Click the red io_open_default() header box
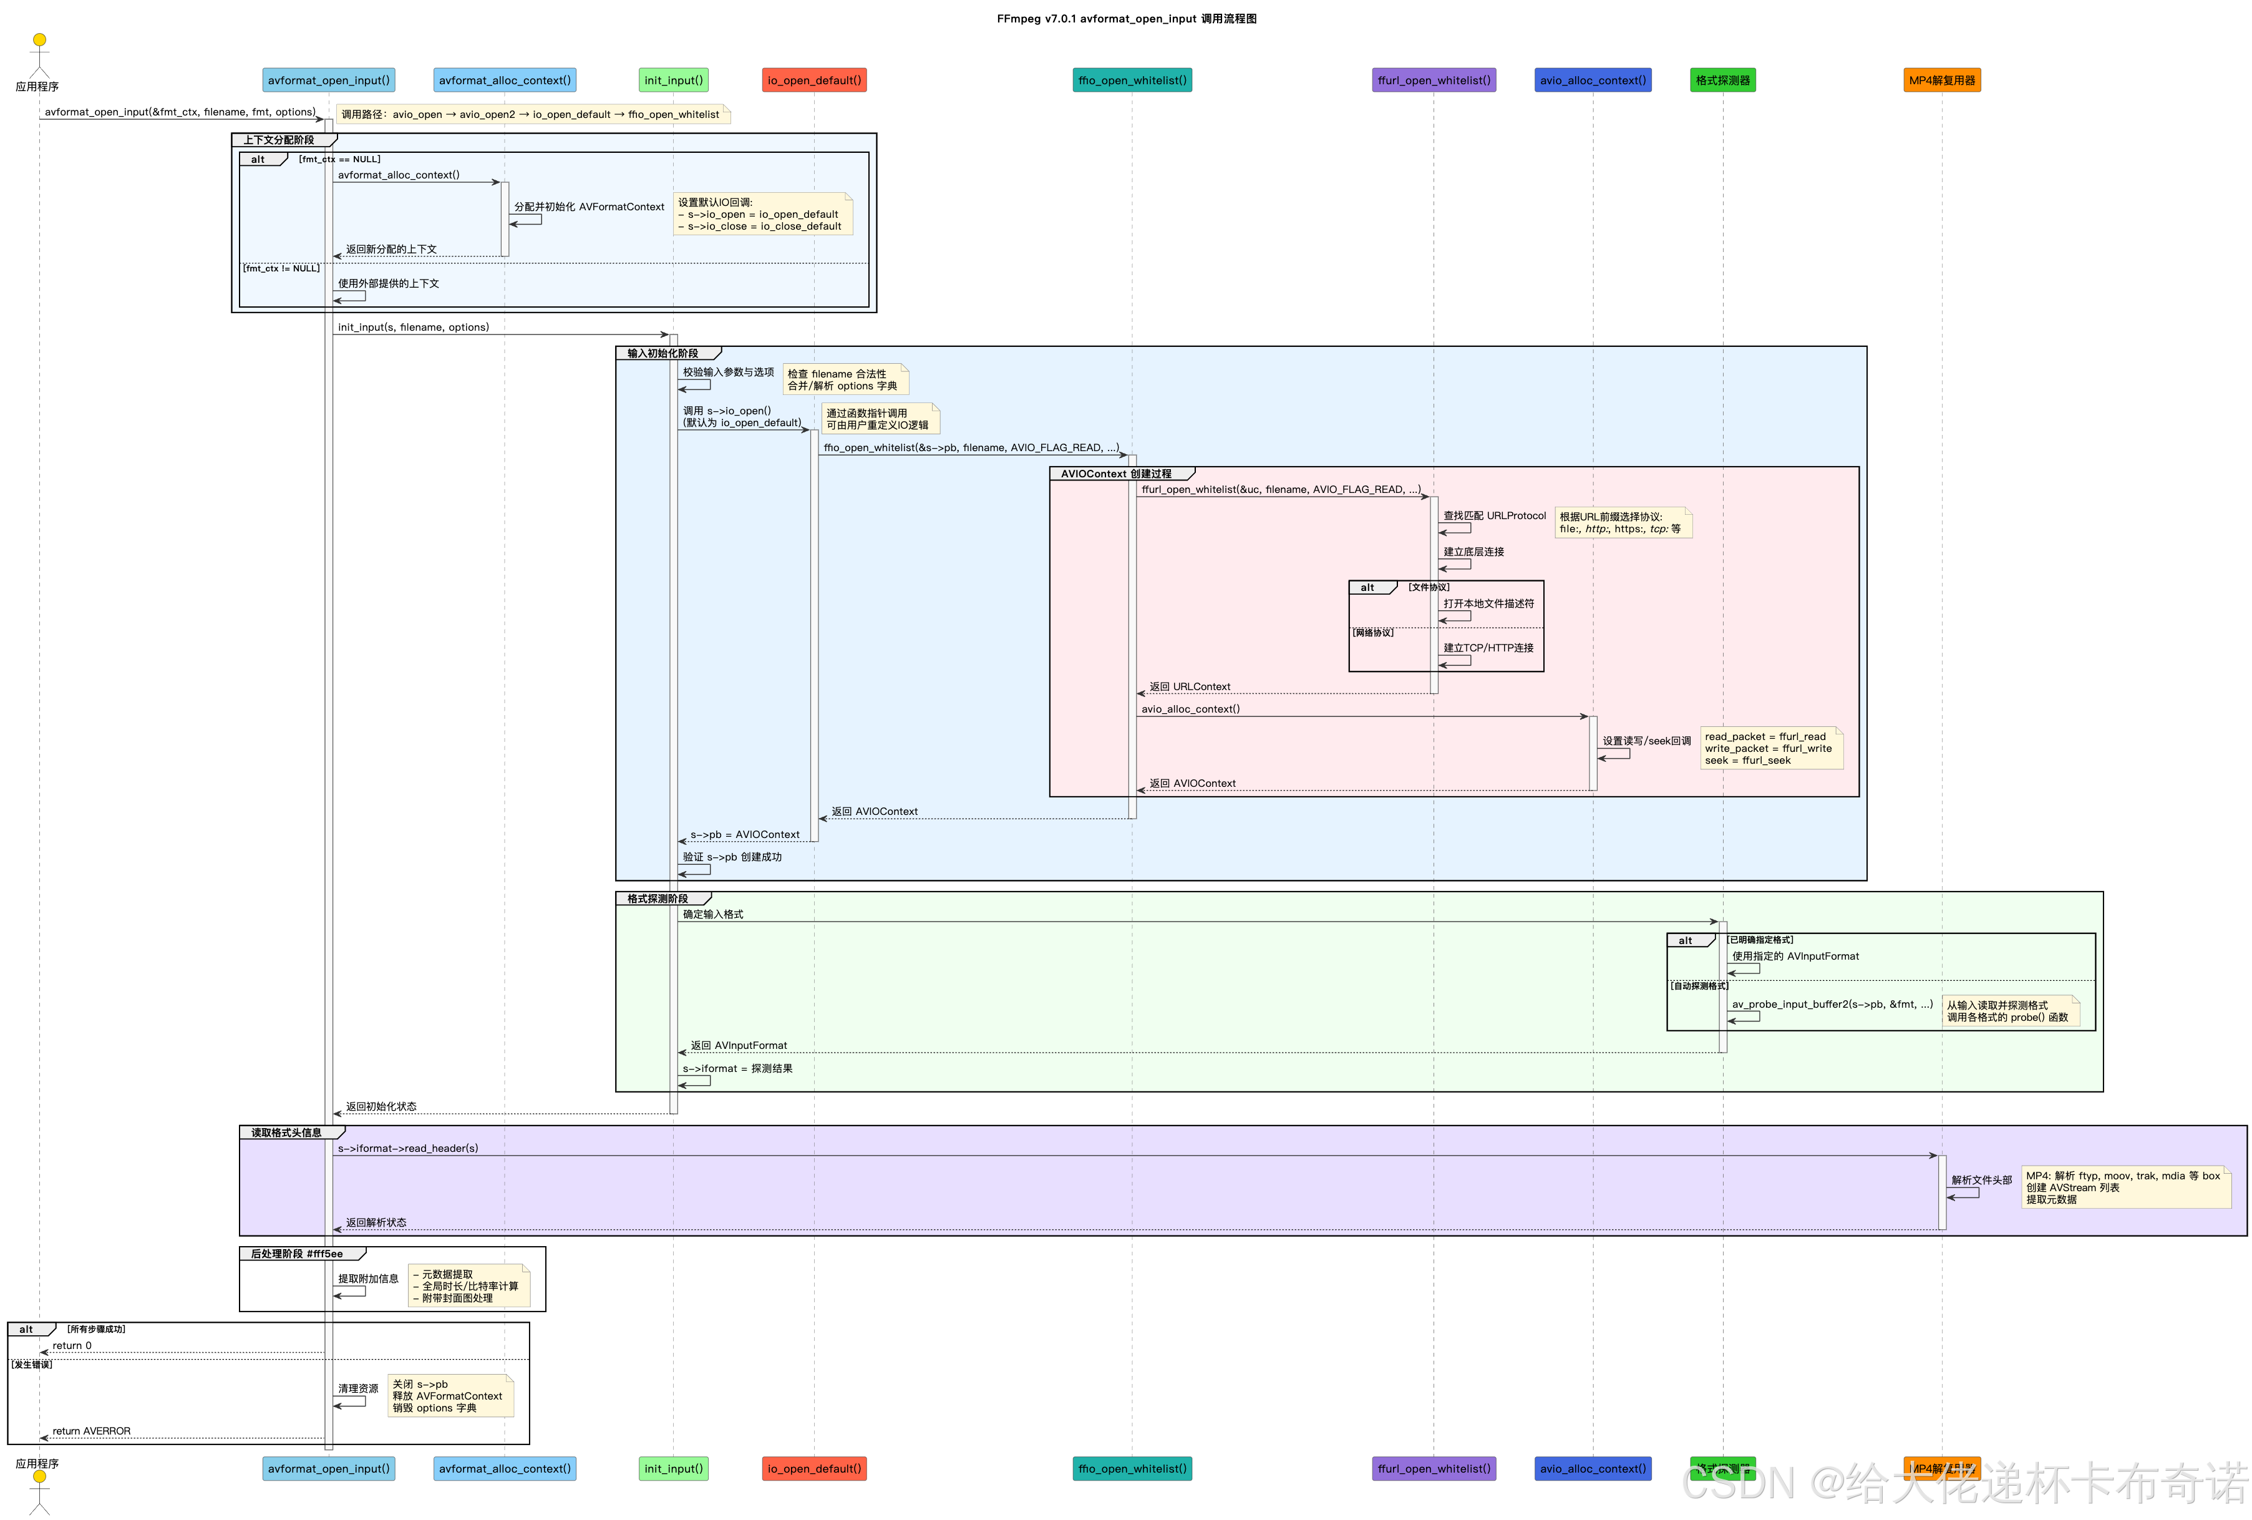2252x1520 pixels. [x=814, y=80]
